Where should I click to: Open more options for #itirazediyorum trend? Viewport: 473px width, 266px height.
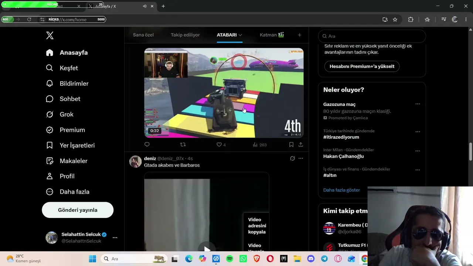tap(418, 132)
